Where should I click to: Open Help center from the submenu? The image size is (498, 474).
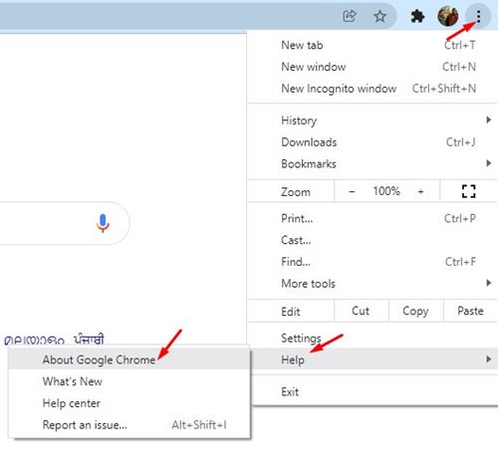click(x=128, y=403)
